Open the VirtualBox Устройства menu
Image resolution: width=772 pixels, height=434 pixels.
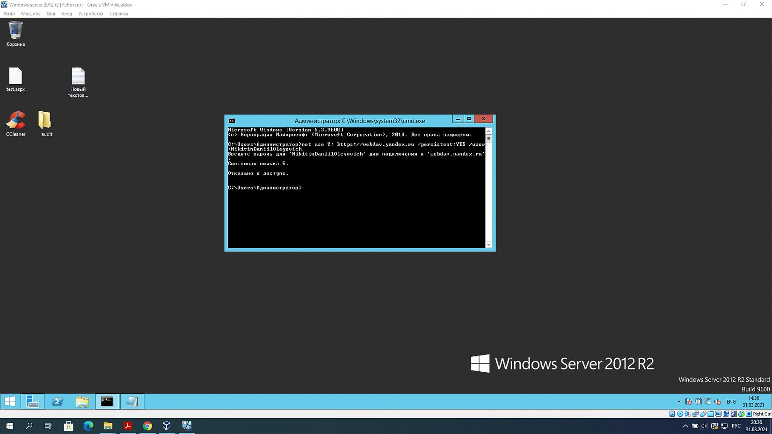tap(91, 14)
